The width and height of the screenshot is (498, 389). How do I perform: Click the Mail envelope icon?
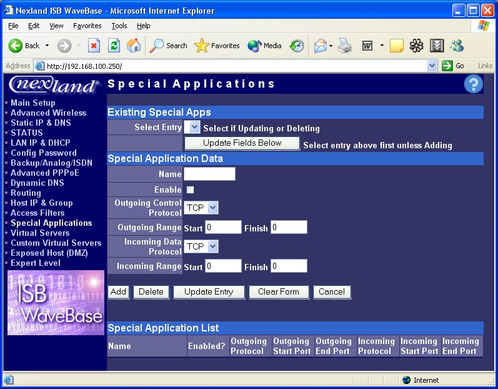[x=321, y=46]
